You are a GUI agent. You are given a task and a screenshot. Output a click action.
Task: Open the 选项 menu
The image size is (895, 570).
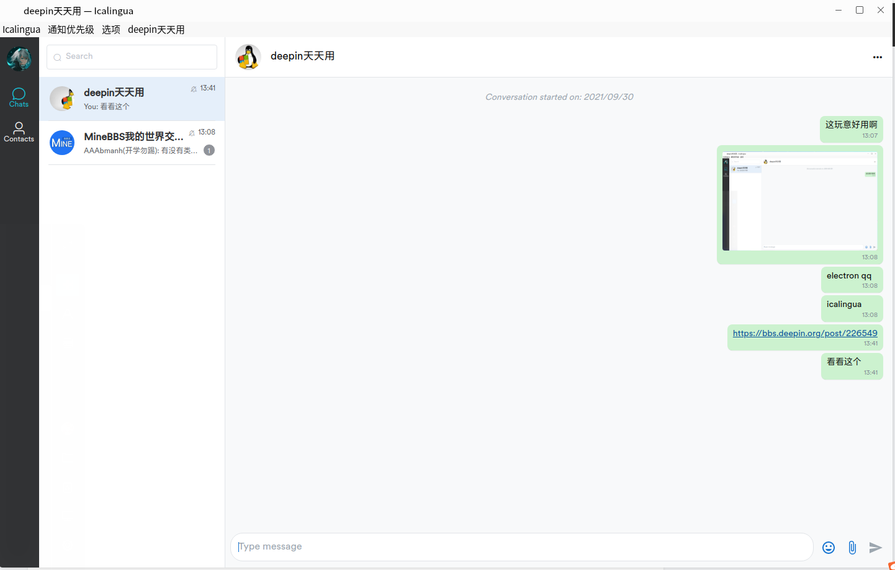[x=111, y=29]
